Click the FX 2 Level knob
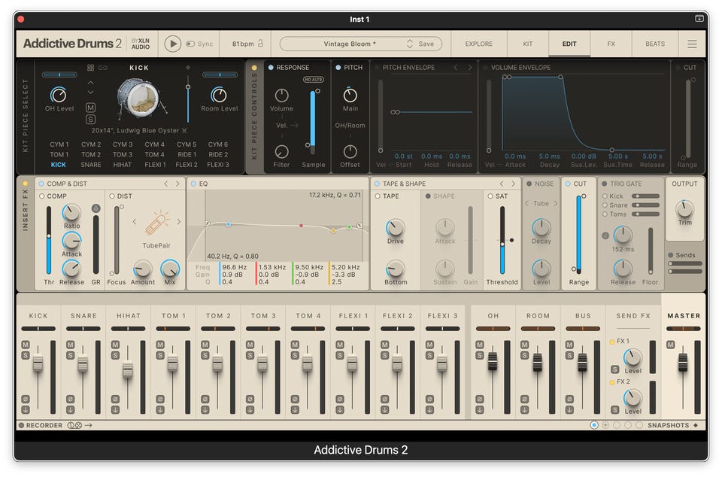The image size is (722, 477). click(633, 397)
